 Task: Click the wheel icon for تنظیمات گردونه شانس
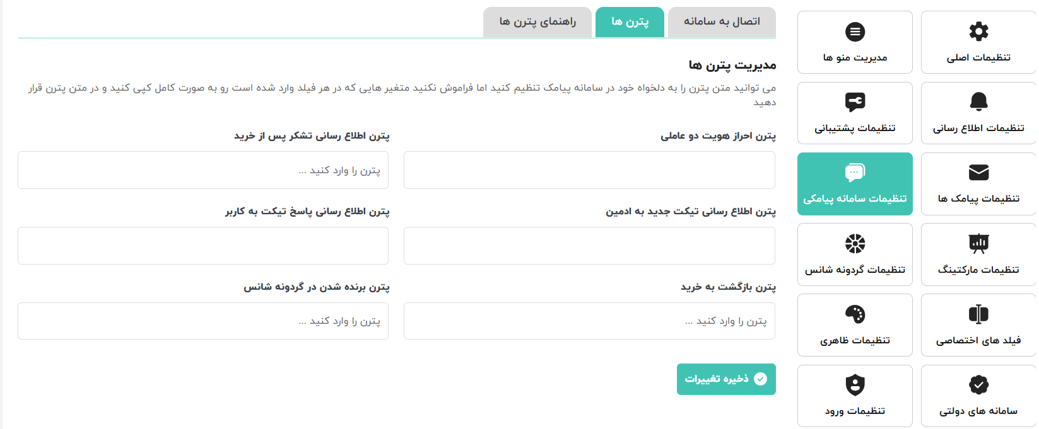click(855, 243)
